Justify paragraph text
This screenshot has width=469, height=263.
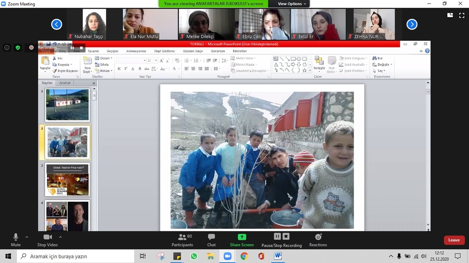pos(207,69)
